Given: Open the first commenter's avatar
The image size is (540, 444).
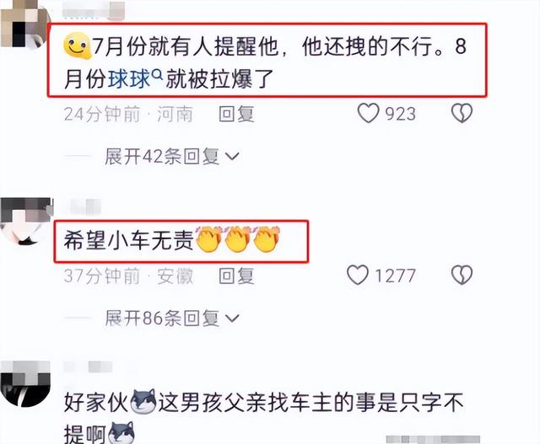Looking at the screenshot, I should click(x=24, y=24).
